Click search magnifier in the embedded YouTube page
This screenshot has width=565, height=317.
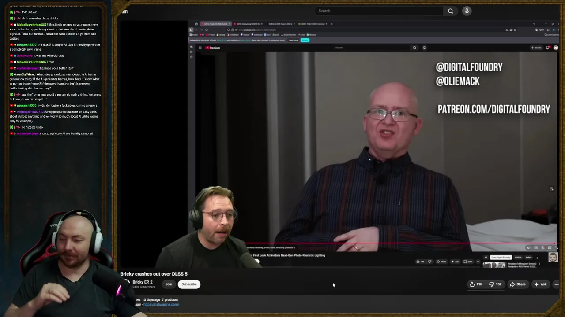point(414,48)
